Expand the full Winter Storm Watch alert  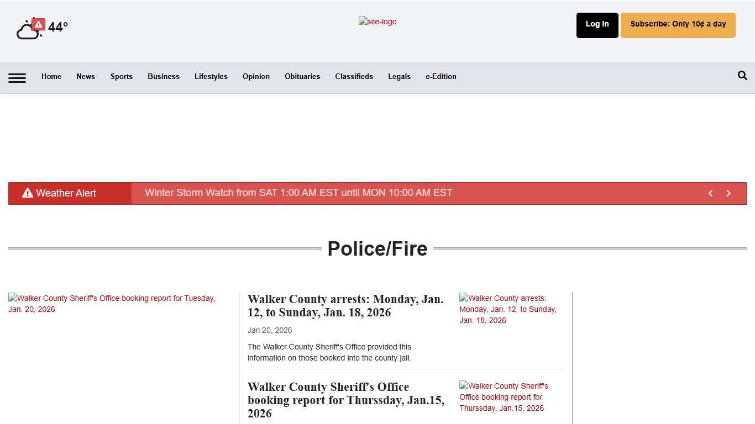(x=298, y=193)
